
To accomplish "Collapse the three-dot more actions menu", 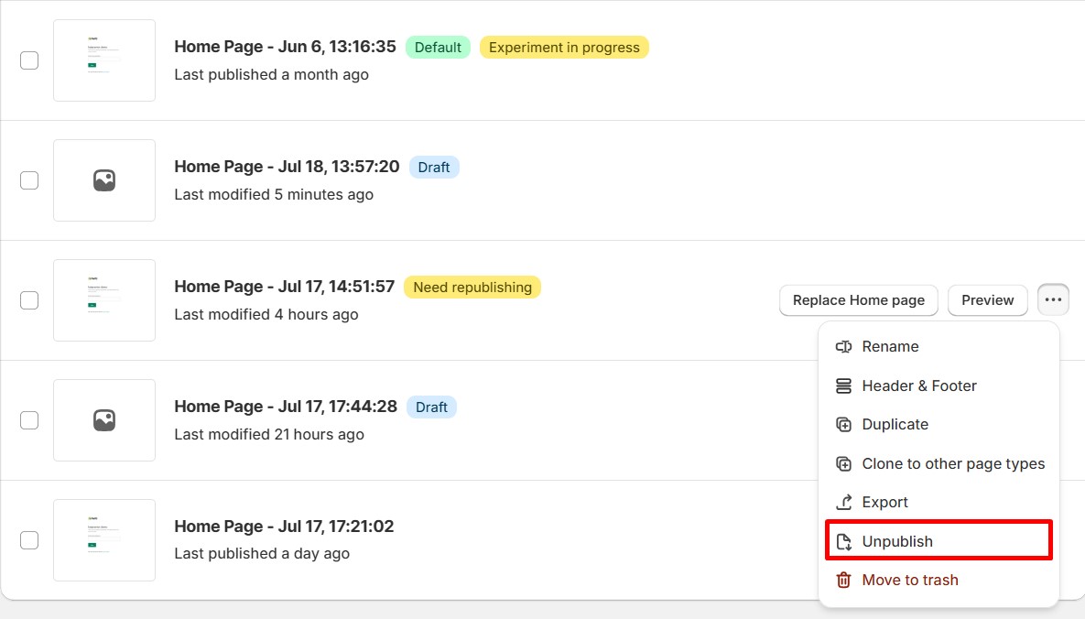I will [x=1053, y=300].
